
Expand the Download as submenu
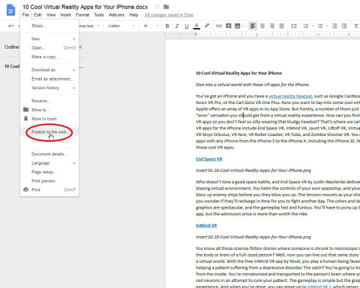coord(49,70)
